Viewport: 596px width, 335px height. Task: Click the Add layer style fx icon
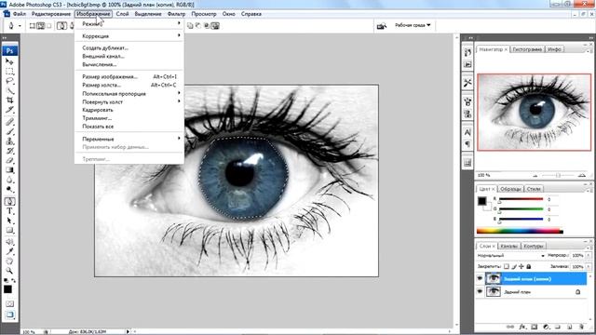(x=522, y=327)
